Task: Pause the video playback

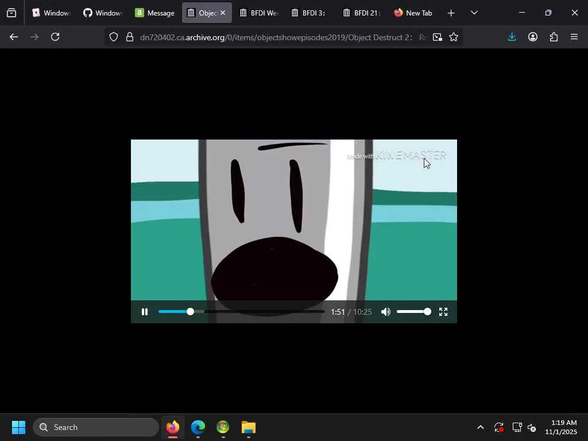Action: pyautogui.click(x=145, y=312)
